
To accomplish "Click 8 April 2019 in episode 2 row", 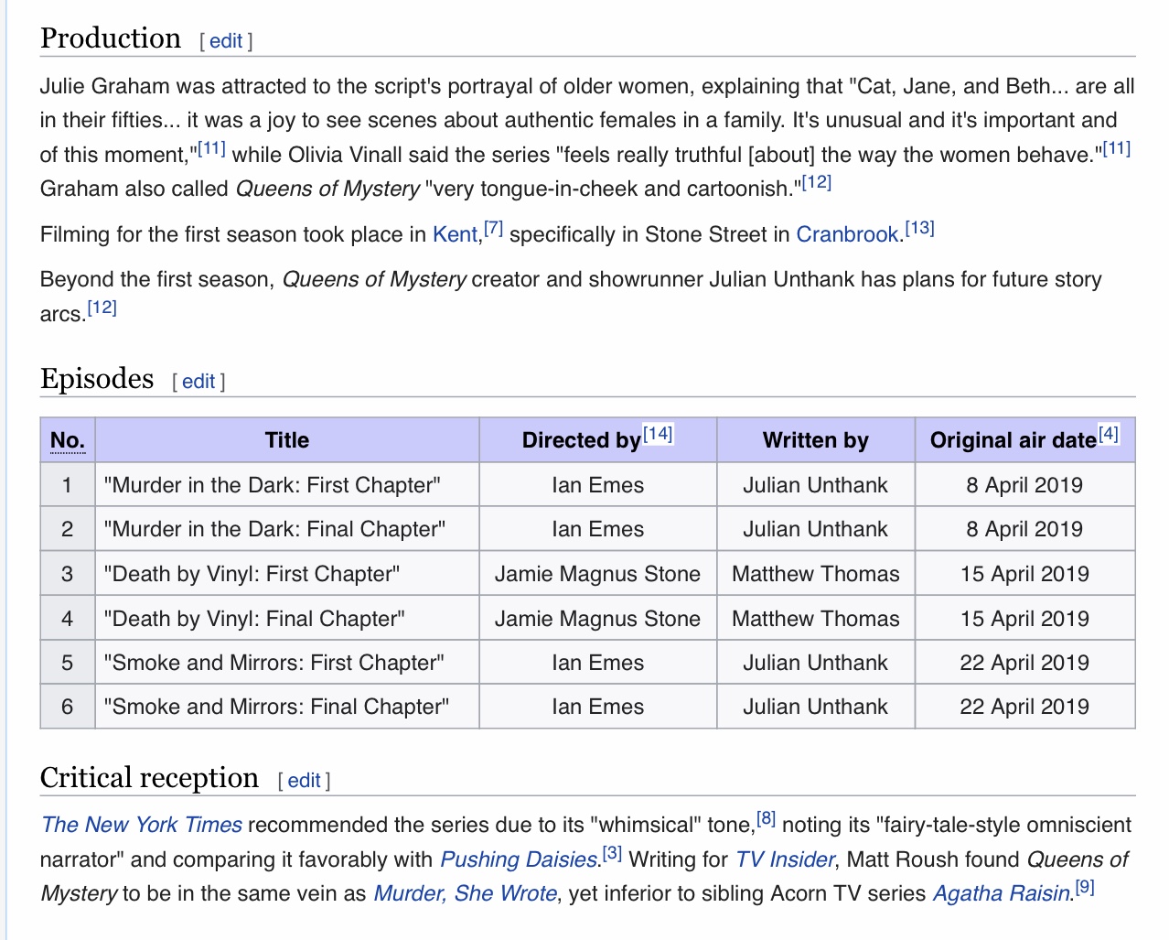I will [x=1024, y=529].
